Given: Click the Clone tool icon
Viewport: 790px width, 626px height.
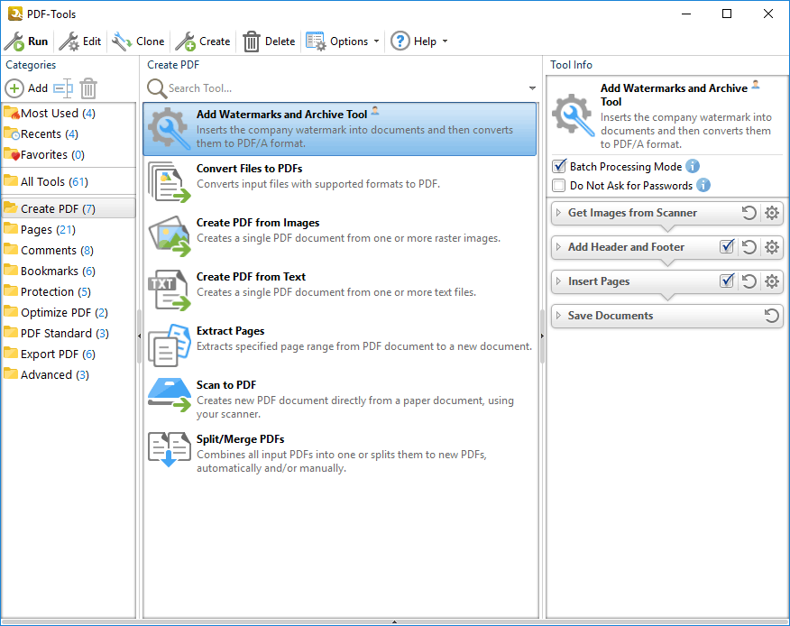Looking at the screenshot, I should (122, 41).
